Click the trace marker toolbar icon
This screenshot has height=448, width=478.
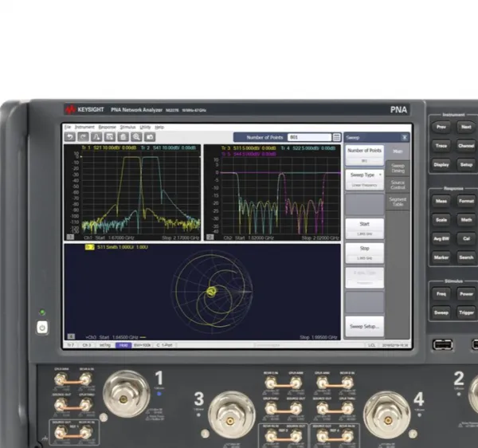96,137
